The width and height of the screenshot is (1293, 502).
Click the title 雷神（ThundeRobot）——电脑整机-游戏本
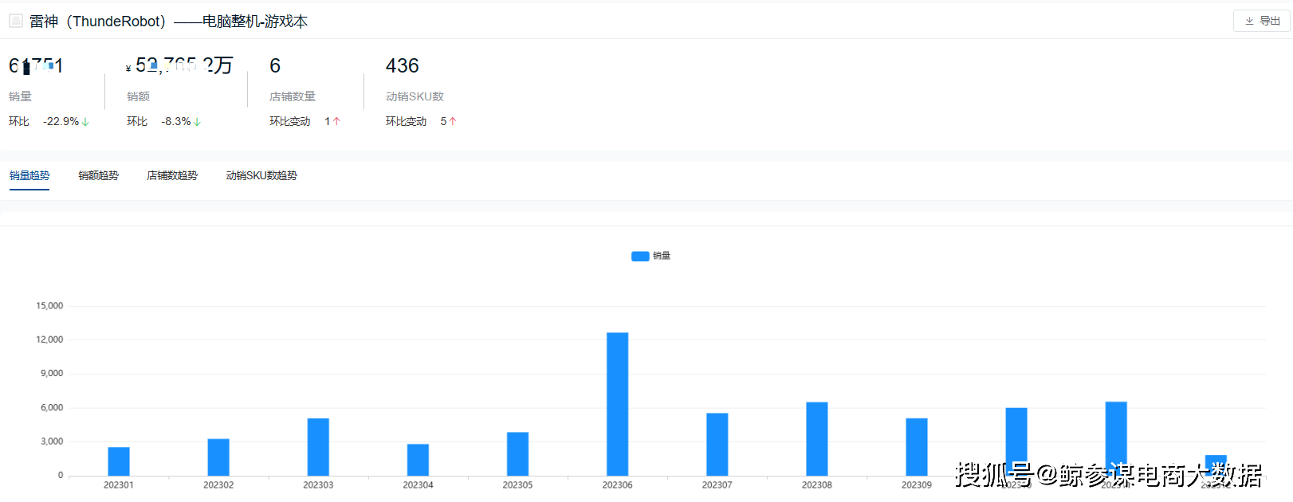pyautogui.click(x=168, y=22)
